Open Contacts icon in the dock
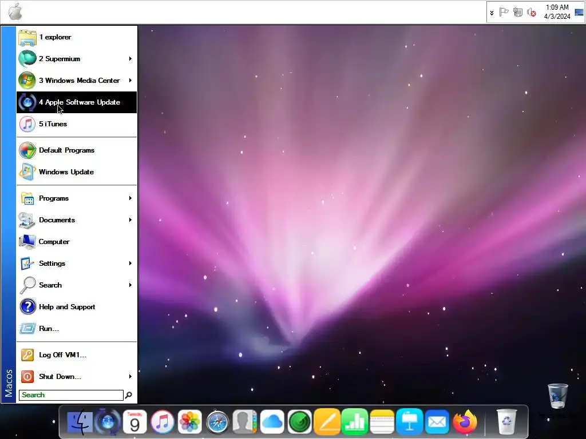This screenshot has width=586, height=439. (x=245, y=422)
